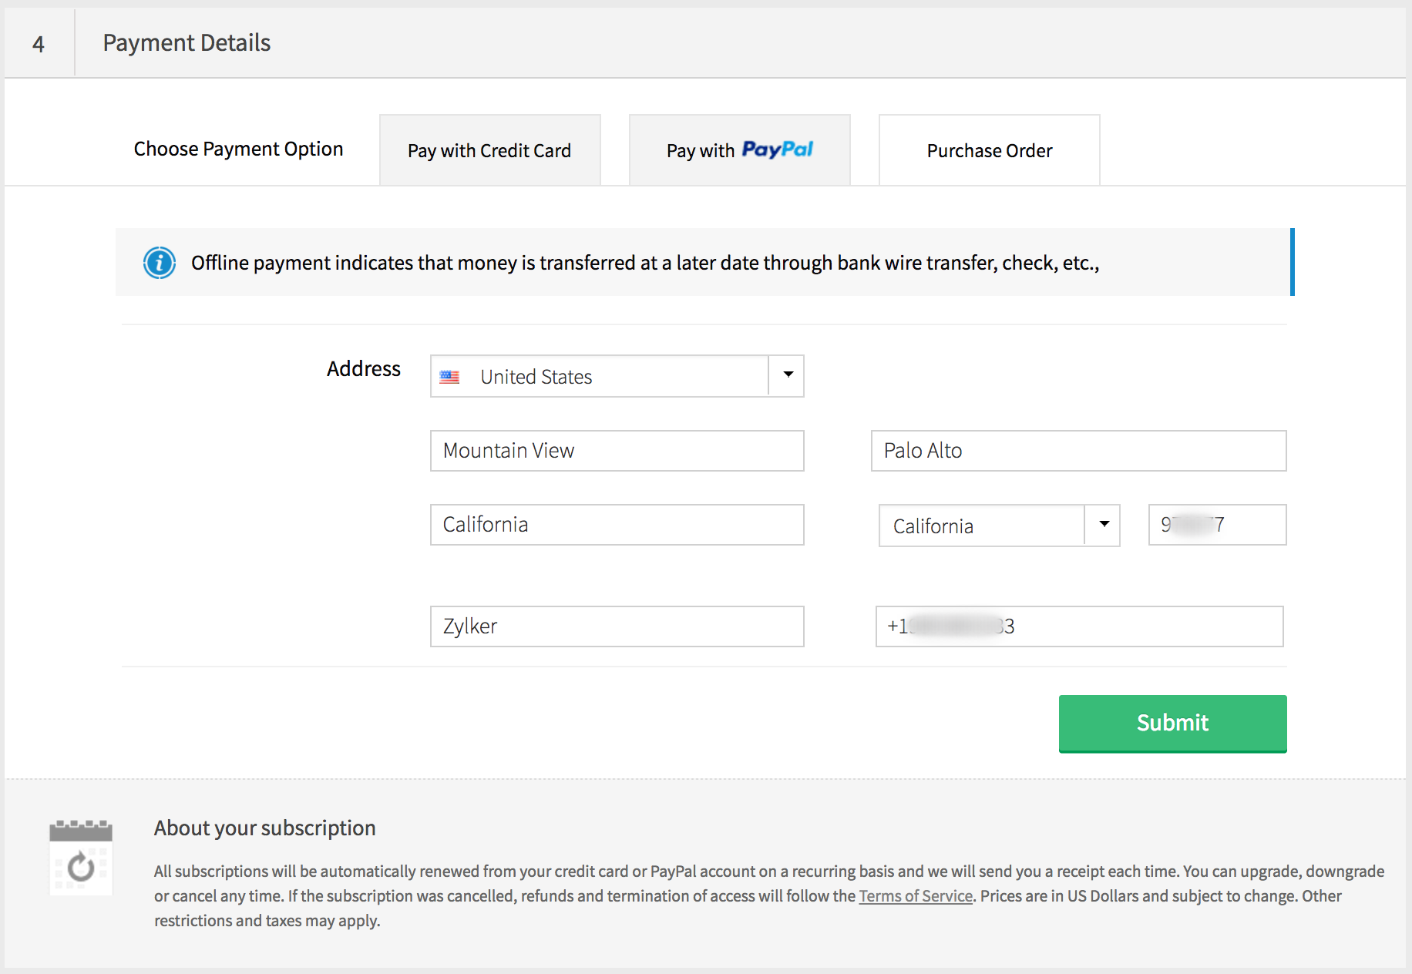Click the About your subscription heading
Screen dimensions: 1412x974
click(x=264, y=828)
